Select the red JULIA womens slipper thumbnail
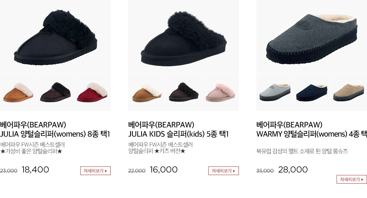The width and height of the screenshot is (367, 198). point(92,93)
